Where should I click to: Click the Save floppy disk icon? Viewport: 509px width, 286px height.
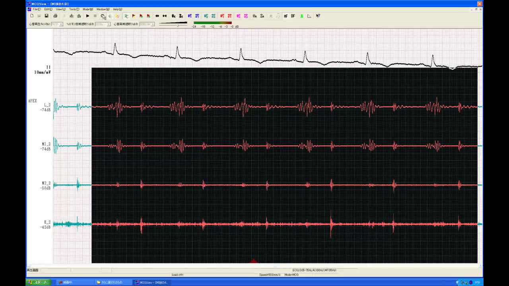click(x=47, y=16)
